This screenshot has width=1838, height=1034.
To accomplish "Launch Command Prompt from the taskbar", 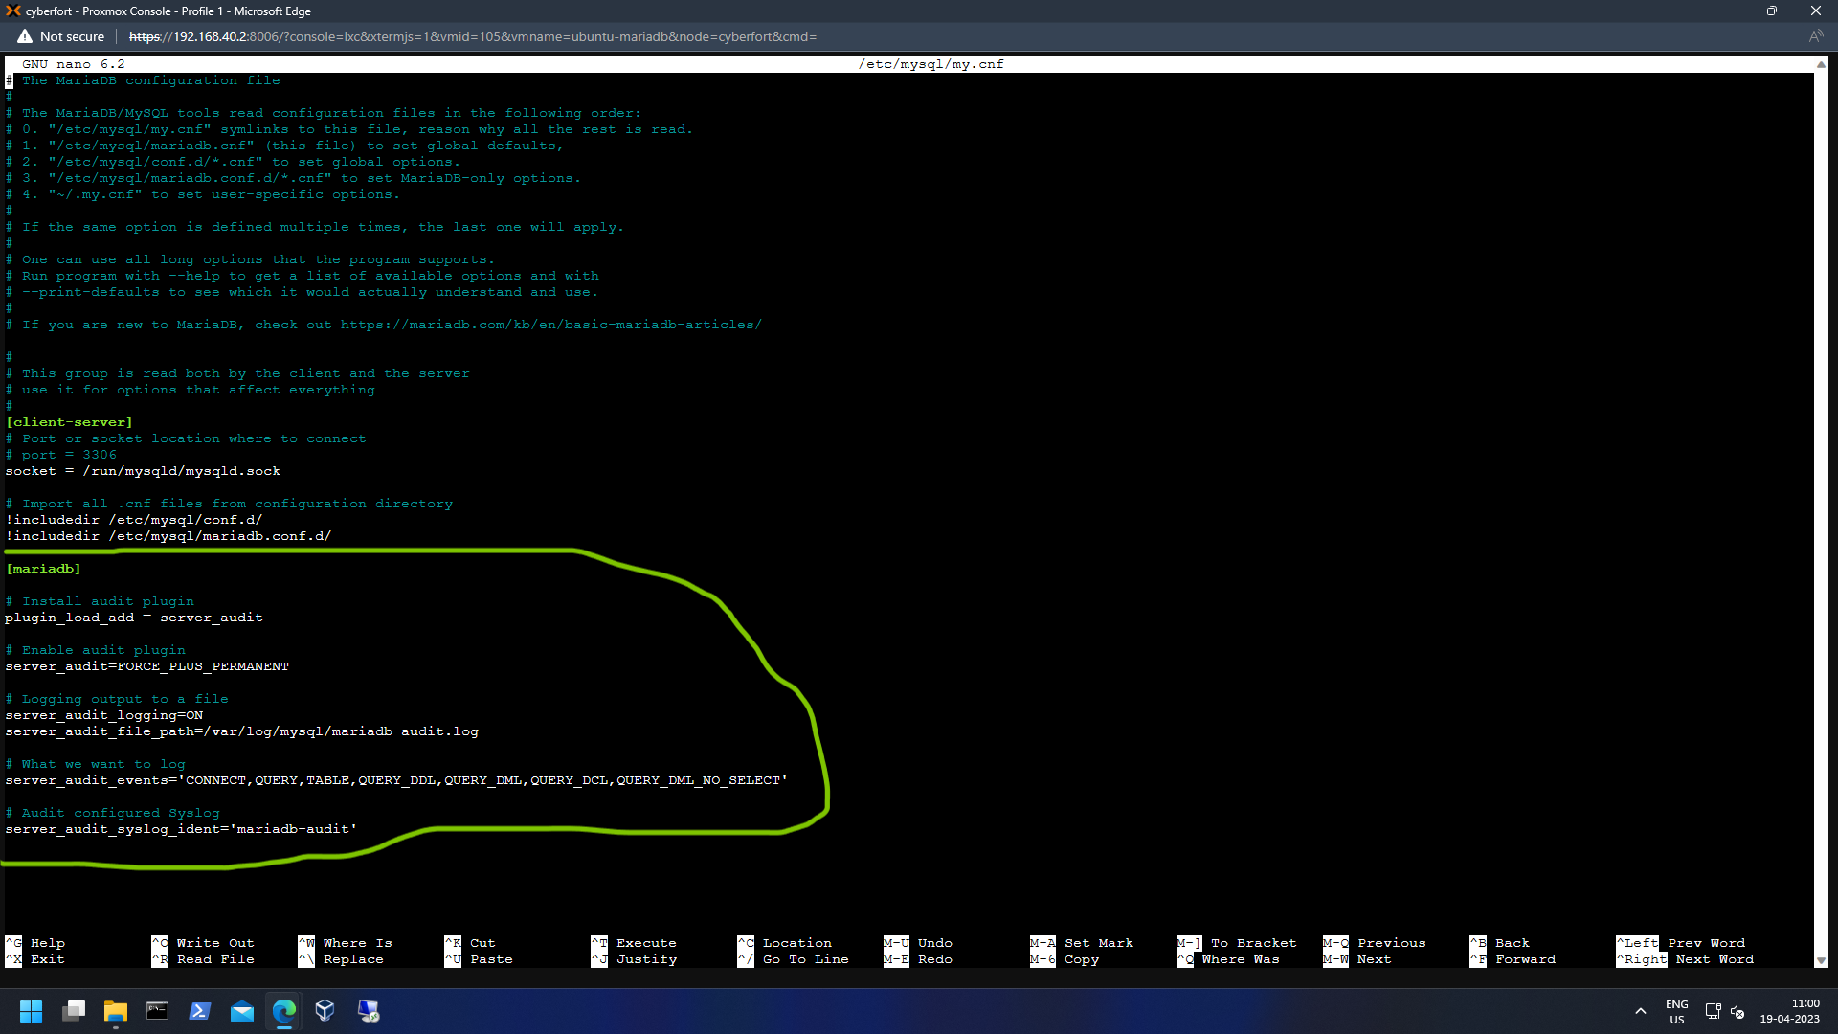I will 157,1011.
